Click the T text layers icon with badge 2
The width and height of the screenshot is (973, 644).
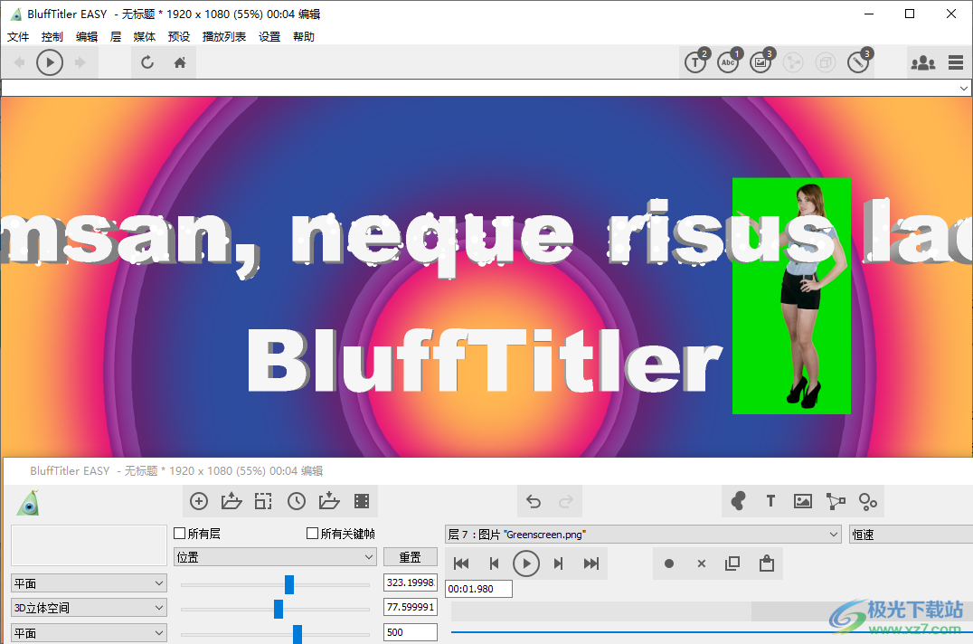(x=696, y=62)
